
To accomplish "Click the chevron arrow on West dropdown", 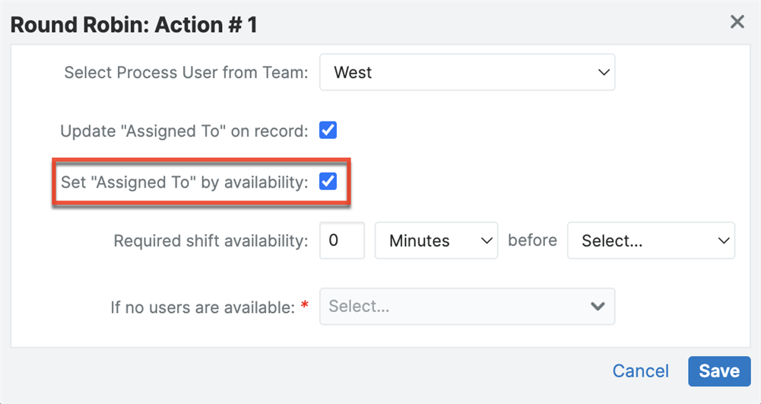I will [x=604, y=73].
